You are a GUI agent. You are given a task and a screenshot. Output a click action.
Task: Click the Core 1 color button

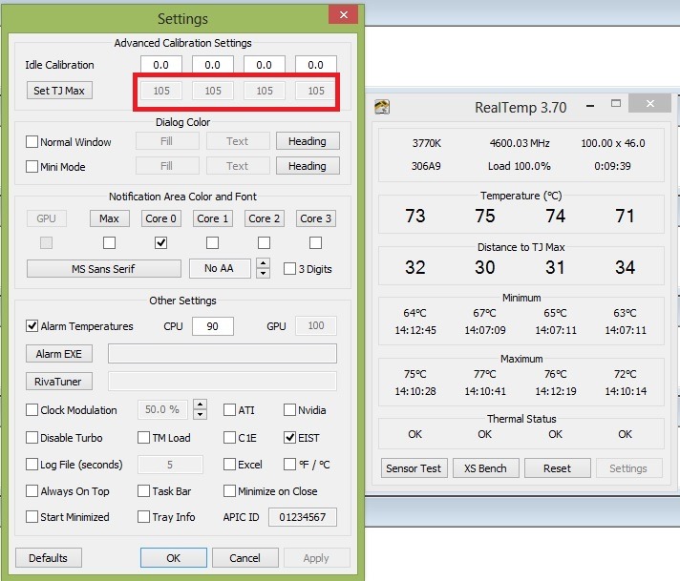212,218
